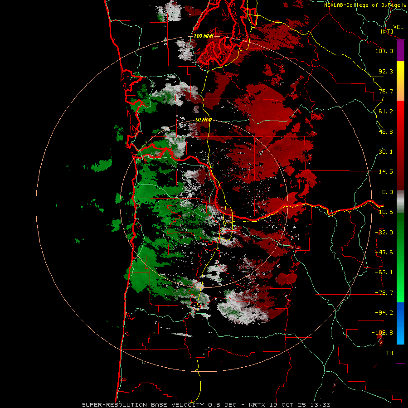
Task: Click the -47.6 velocity scale value
Action: pos(384,253)
